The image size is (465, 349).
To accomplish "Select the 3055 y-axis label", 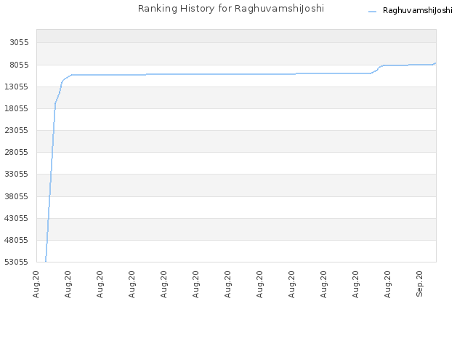I will pos(20,42).
